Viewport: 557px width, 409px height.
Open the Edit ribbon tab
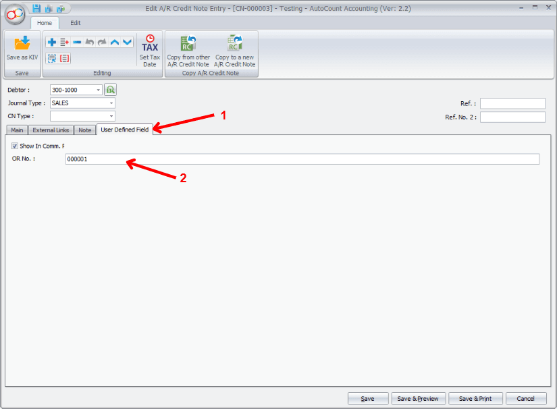76,22
